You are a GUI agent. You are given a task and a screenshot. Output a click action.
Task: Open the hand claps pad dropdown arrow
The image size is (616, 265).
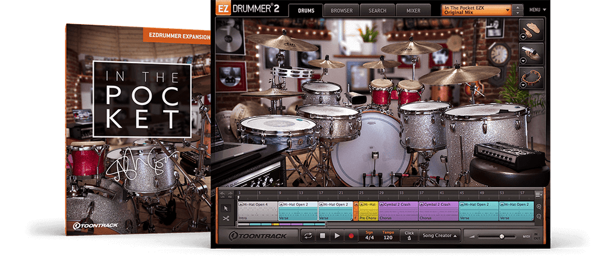click(x=523, y=37)
